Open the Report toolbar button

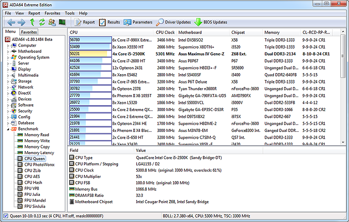pos(84,22)
